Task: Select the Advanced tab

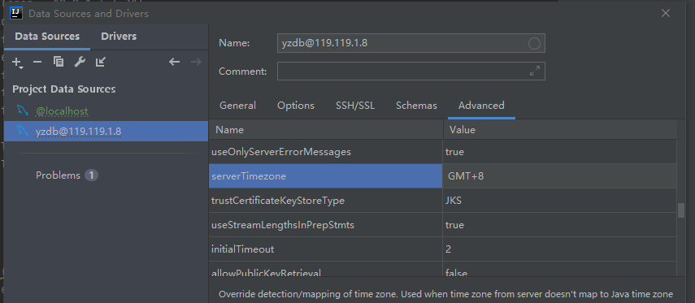Action: pyautogui.click(x=481, y=106)
